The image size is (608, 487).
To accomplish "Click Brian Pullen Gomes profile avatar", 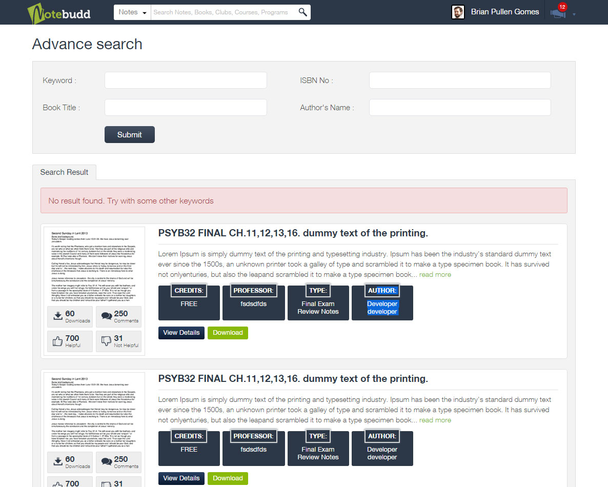I will tap(458, 12).
